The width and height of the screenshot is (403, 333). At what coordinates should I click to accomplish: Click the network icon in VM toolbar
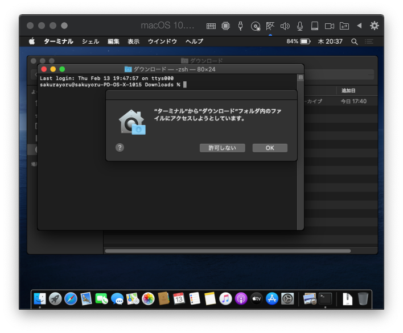270,26
